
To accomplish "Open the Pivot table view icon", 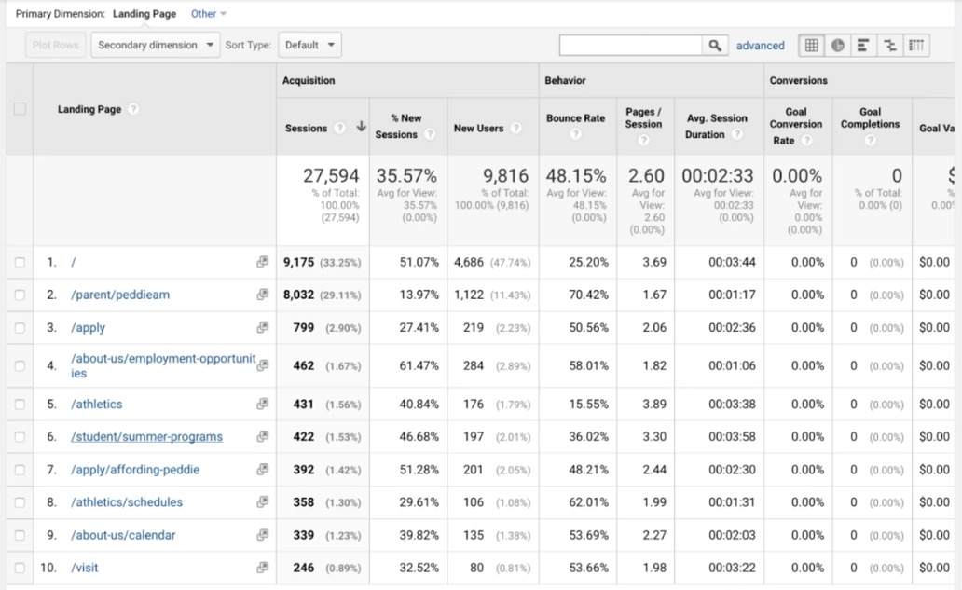I will 916,45.
